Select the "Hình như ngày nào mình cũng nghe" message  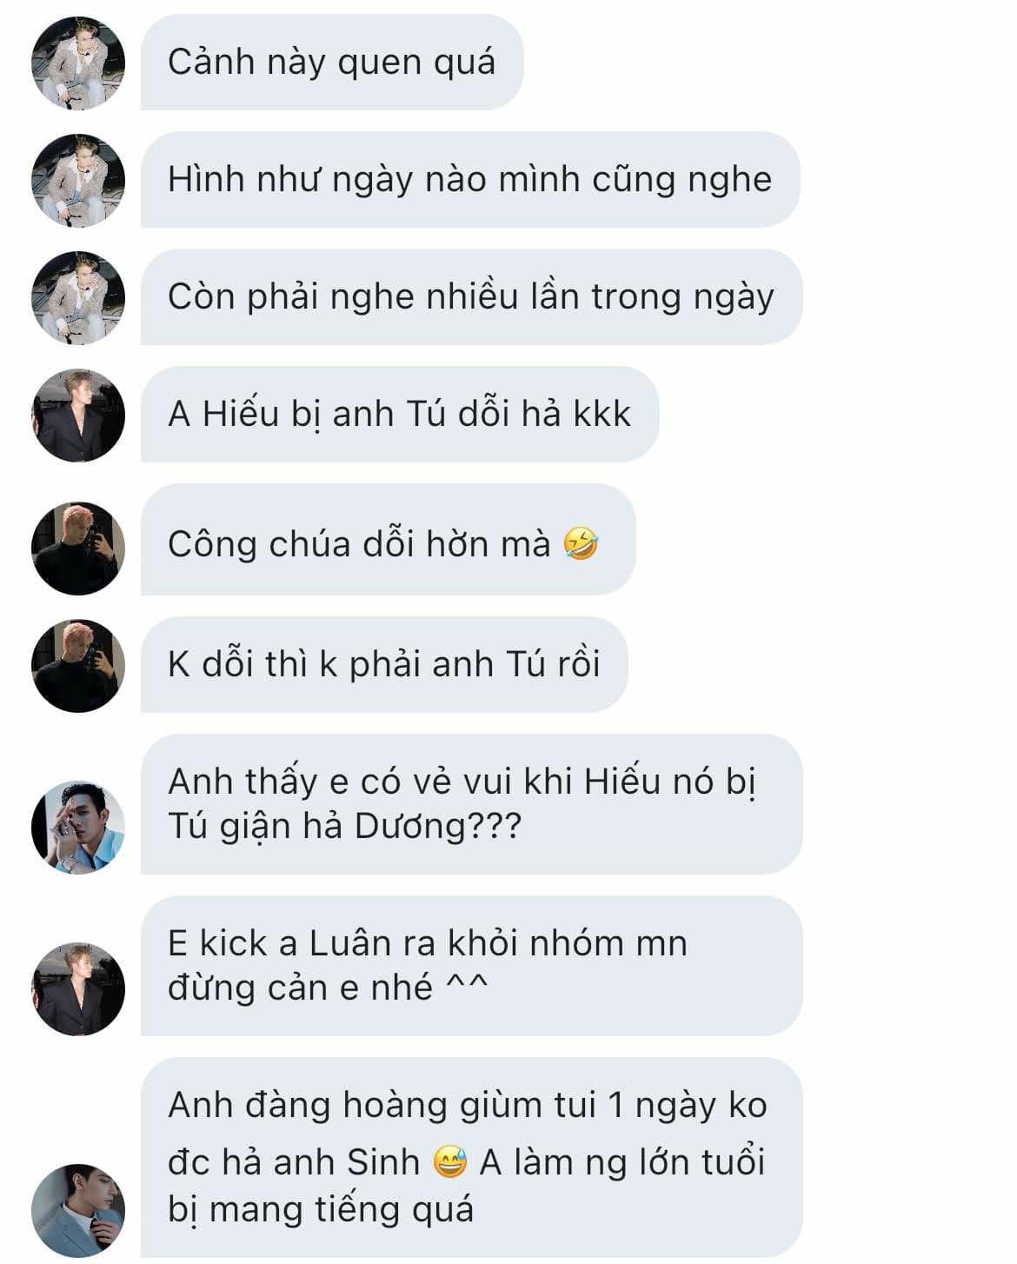(x=470, y=180)
